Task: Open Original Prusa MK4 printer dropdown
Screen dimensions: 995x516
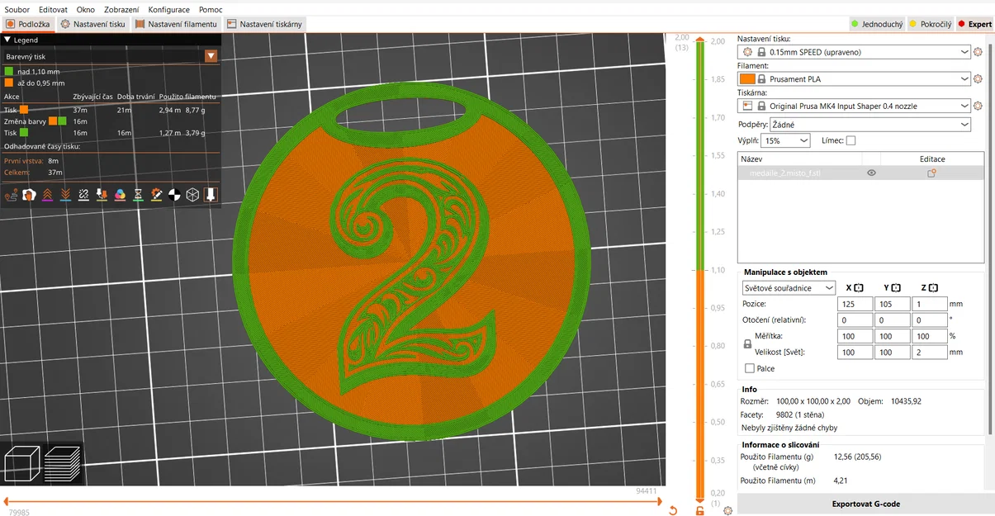Action: coord(855,106)
